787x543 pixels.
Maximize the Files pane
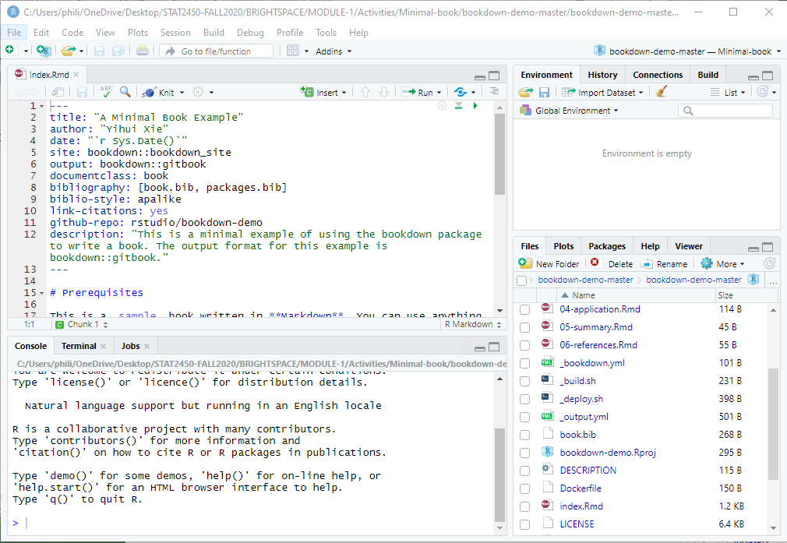click(768, 247)
